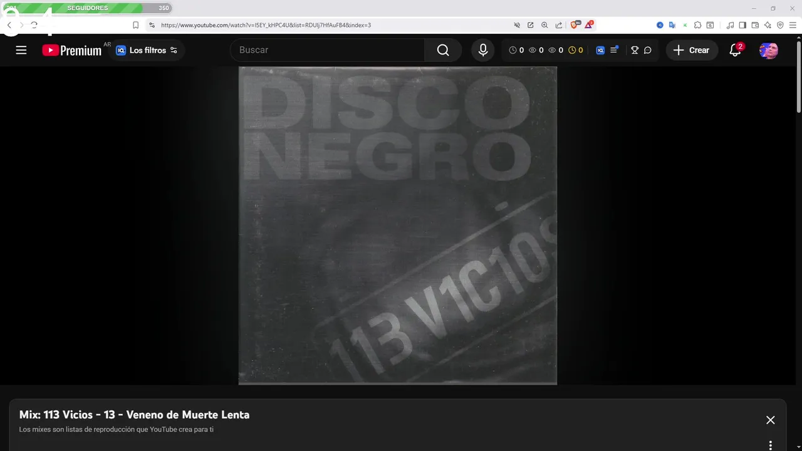Image resolution: width=802 pixels, height=451 pixels.
Task: Click the Buscar search field
Action: point(328,50)
